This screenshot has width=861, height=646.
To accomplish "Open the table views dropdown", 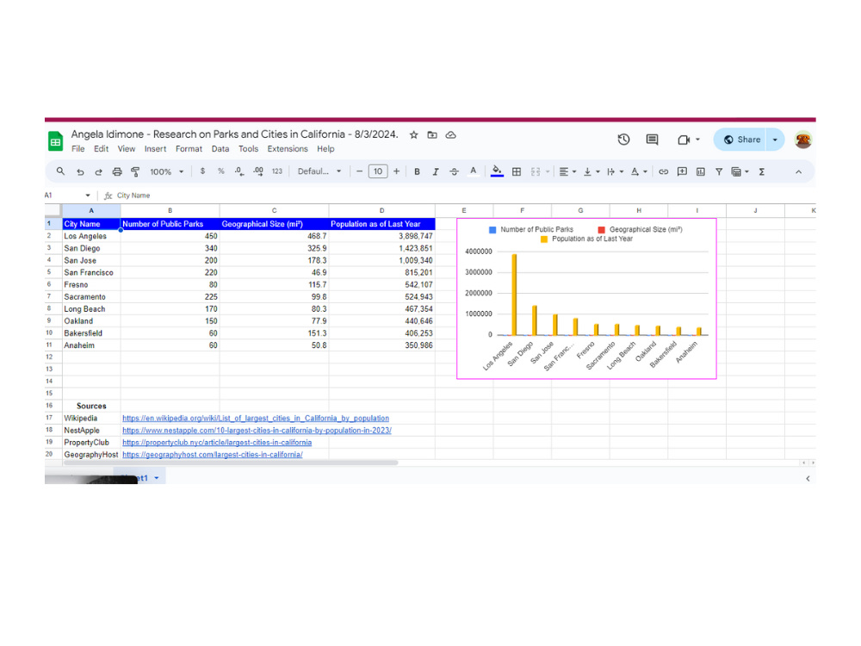I will (x=740, y=172).
